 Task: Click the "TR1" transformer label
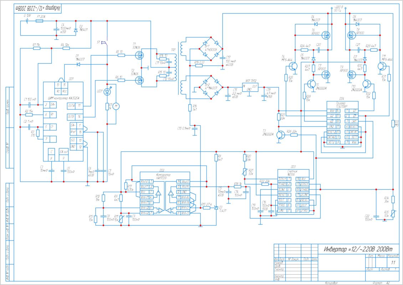tap(173, 50)
